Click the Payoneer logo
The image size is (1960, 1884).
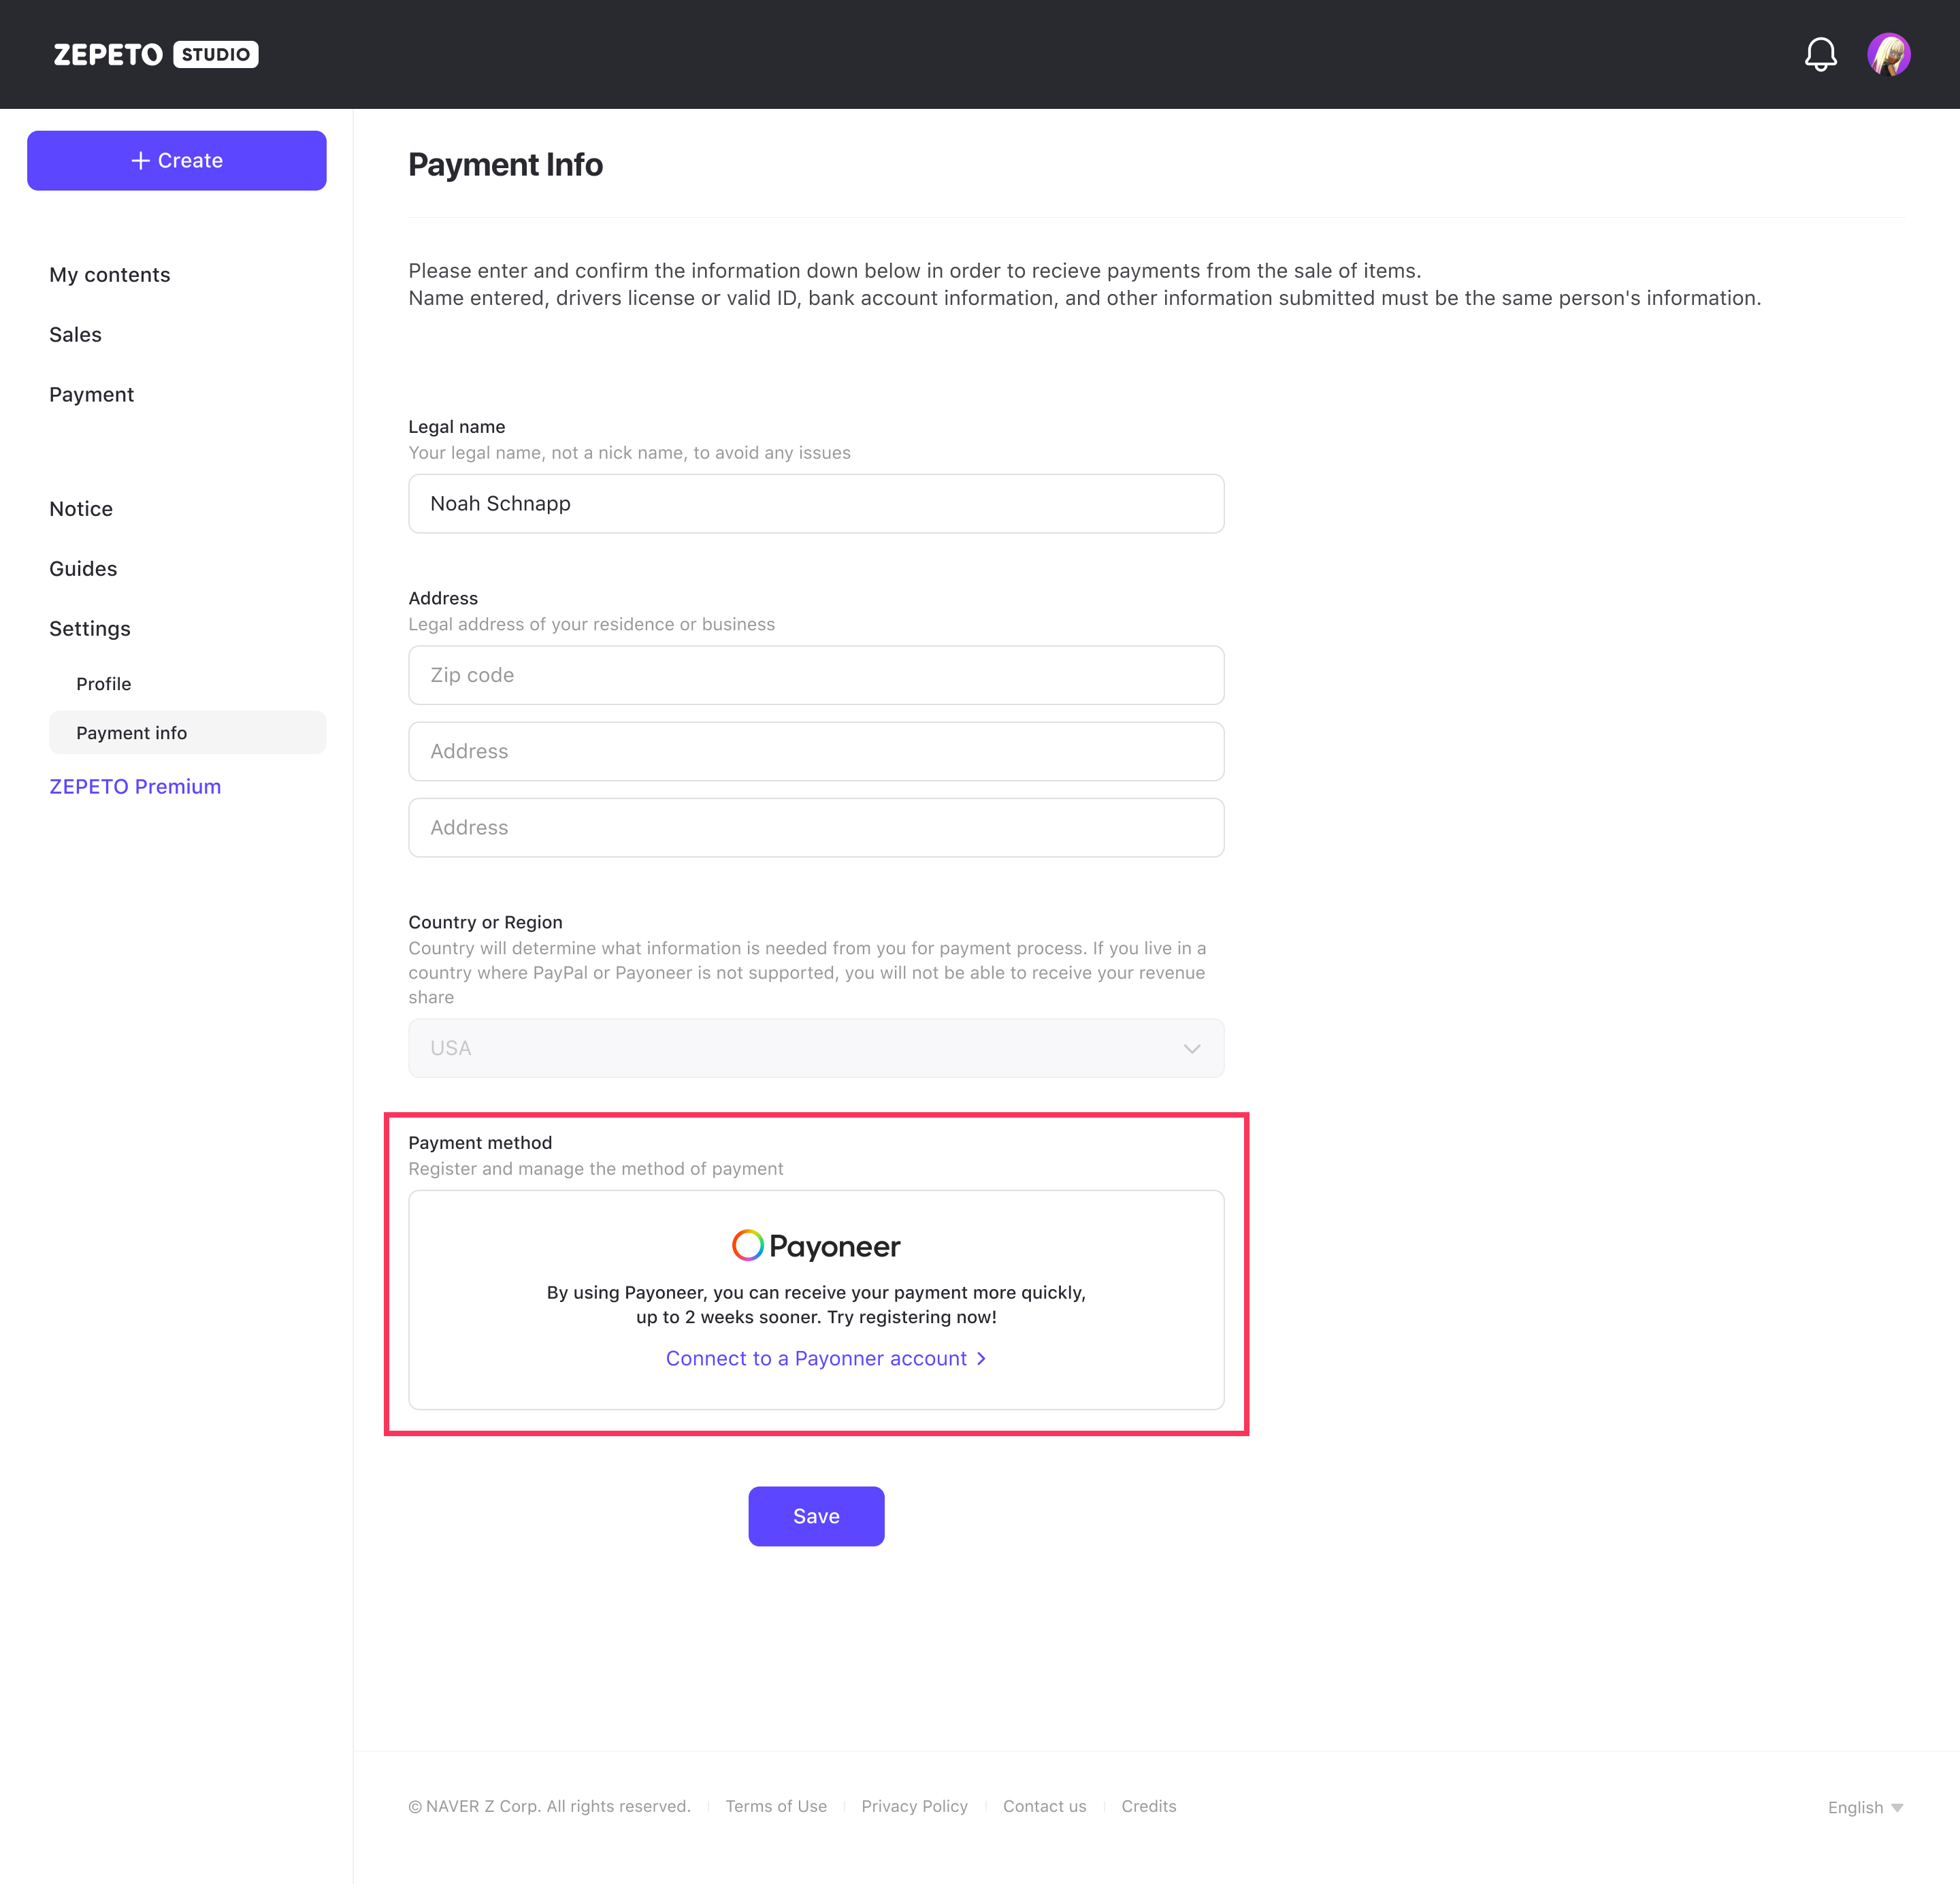[816, 1246]
